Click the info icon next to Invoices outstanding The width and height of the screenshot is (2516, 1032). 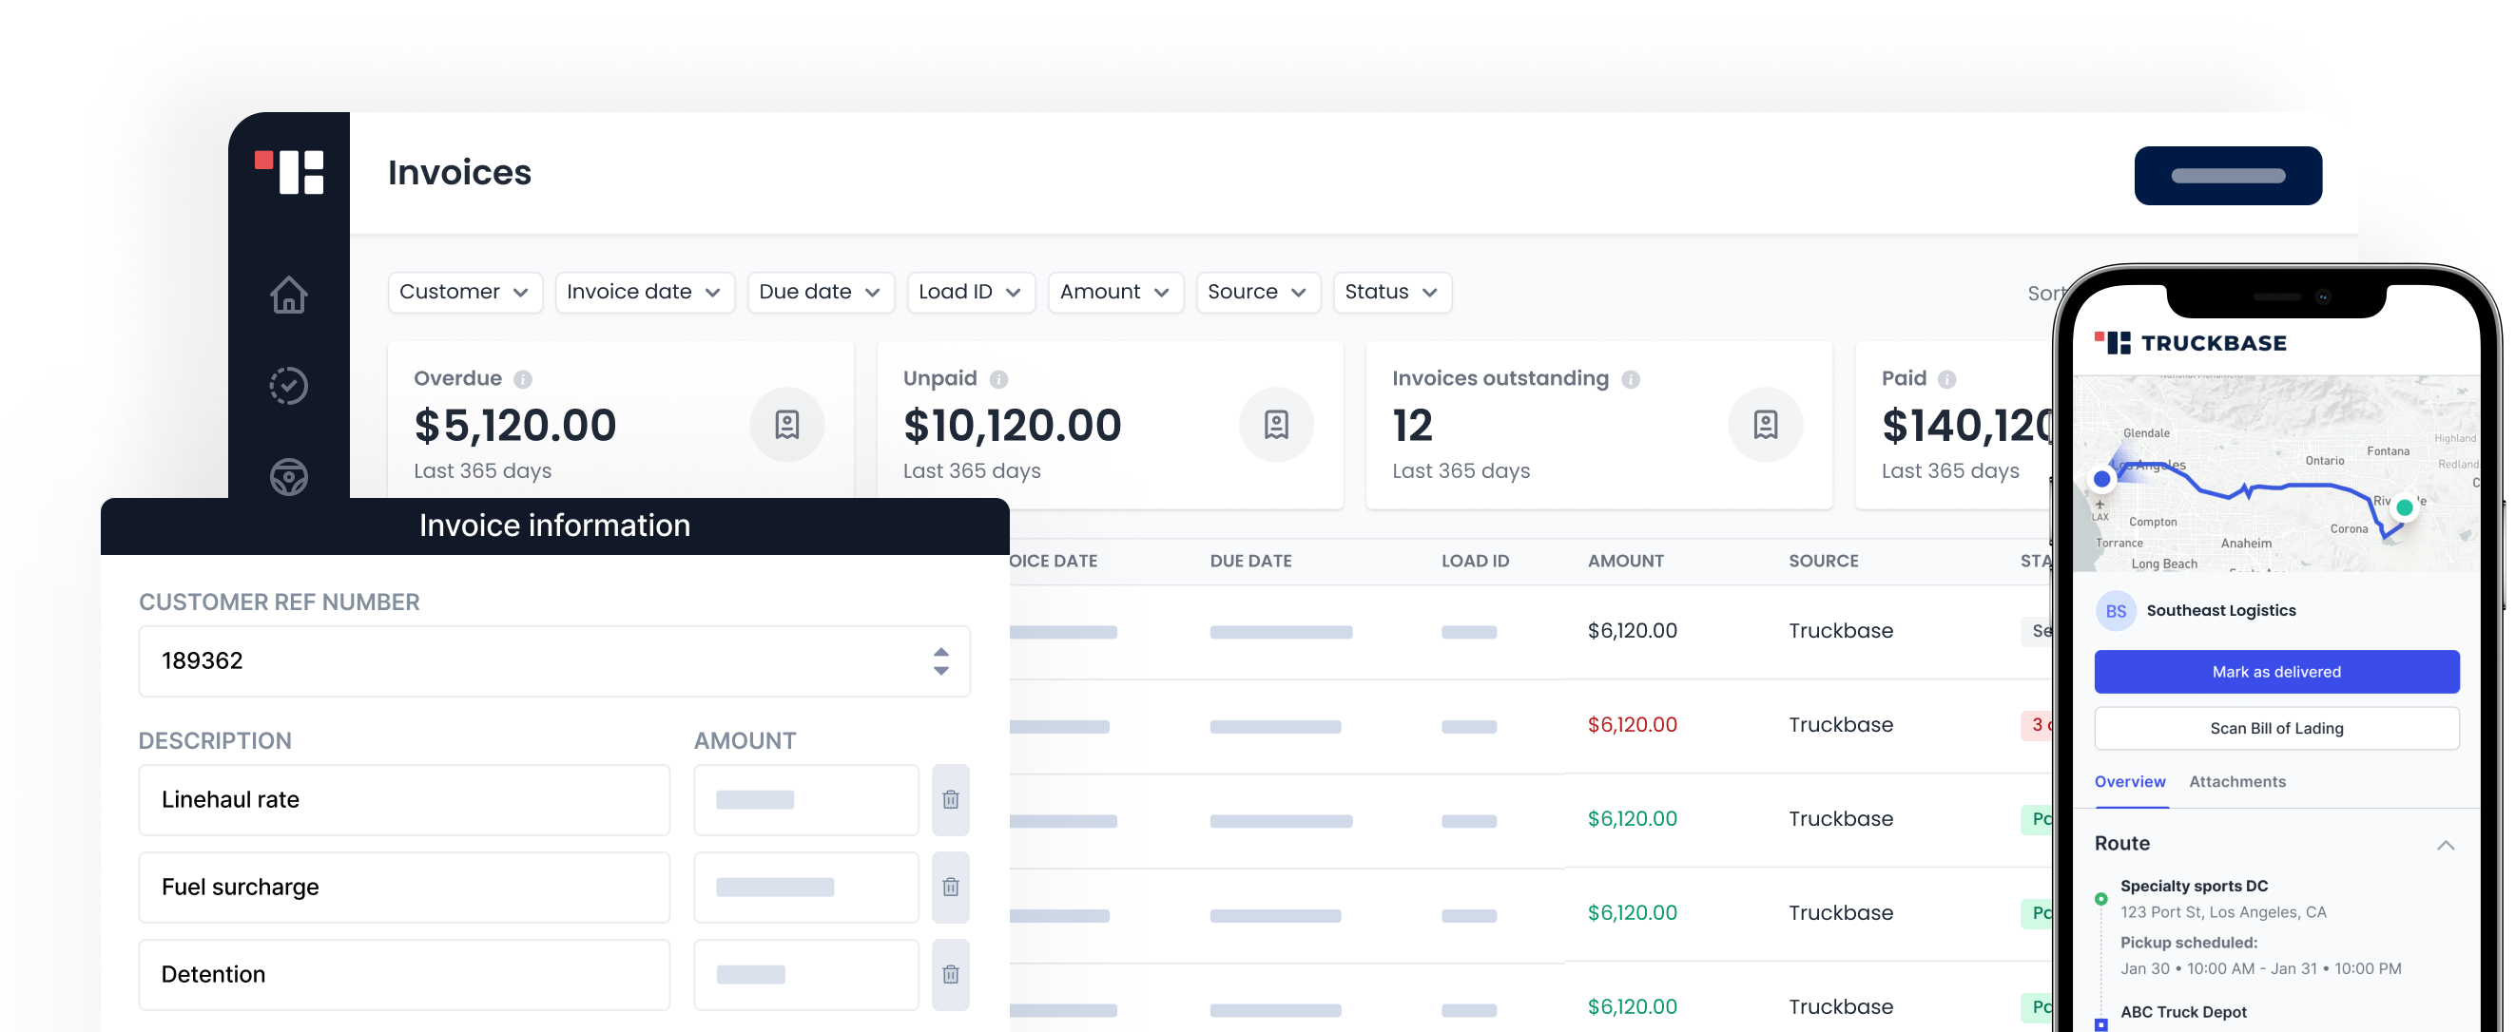click(x=1632, y=380)
